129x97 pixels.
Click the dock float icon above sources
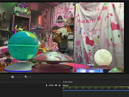(x=60, y=82)
